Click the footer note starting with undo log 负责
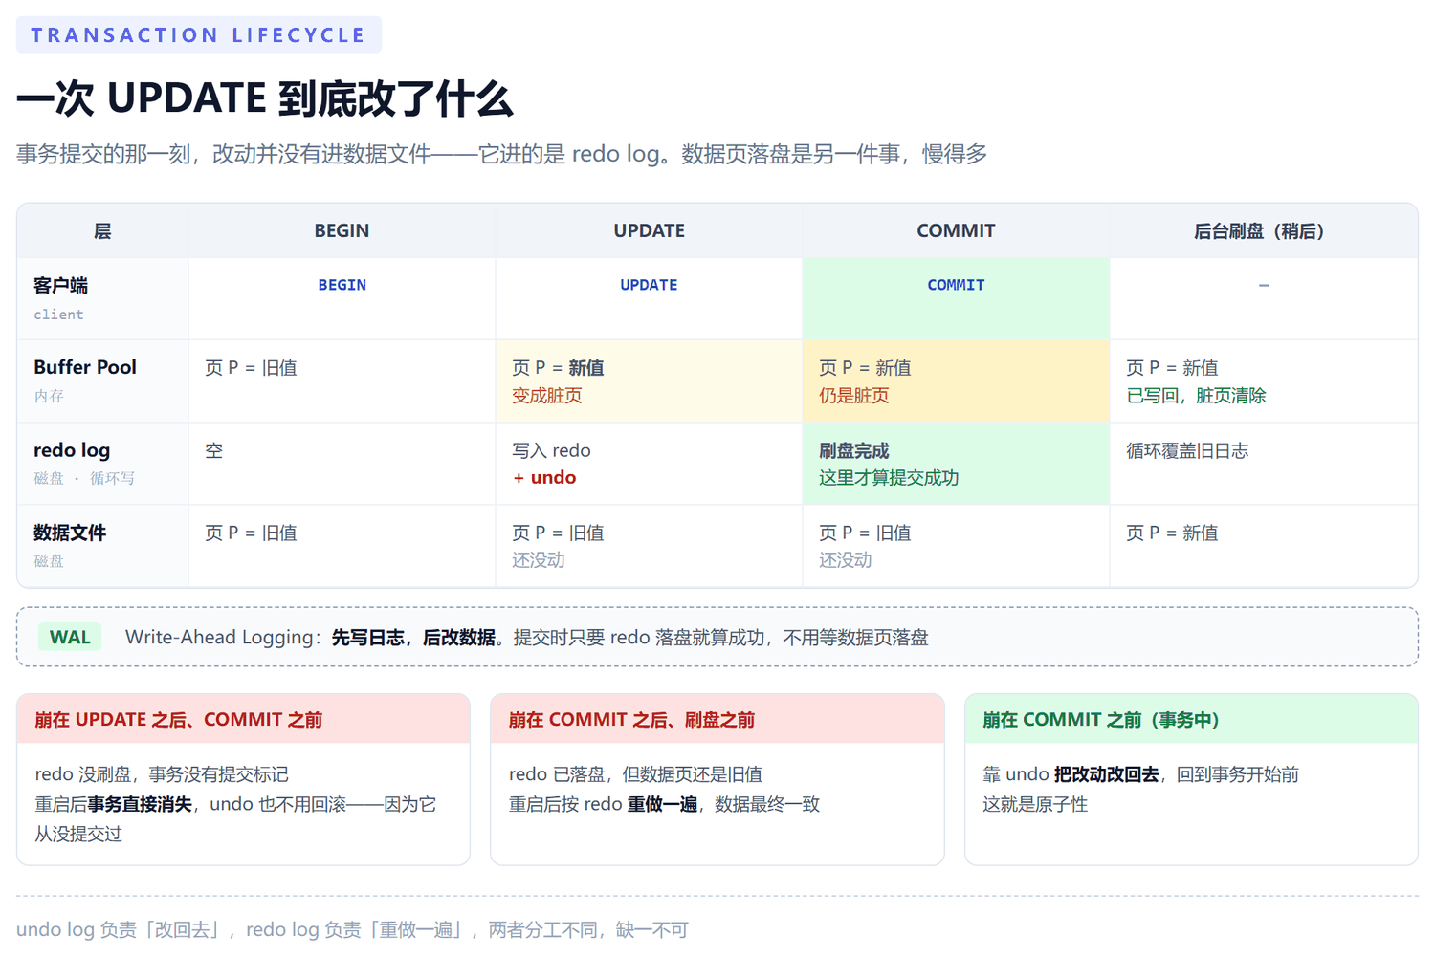Screen dimensions: 1435x957 [352, 929]
